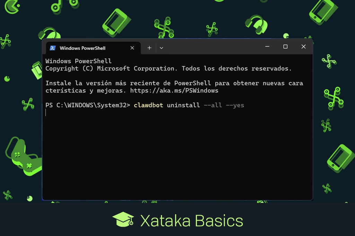Click the green gamepad icon on the left wallpaper
This screenshot has height=236, width=355.
pyautogui.click(x=21, y=155)
